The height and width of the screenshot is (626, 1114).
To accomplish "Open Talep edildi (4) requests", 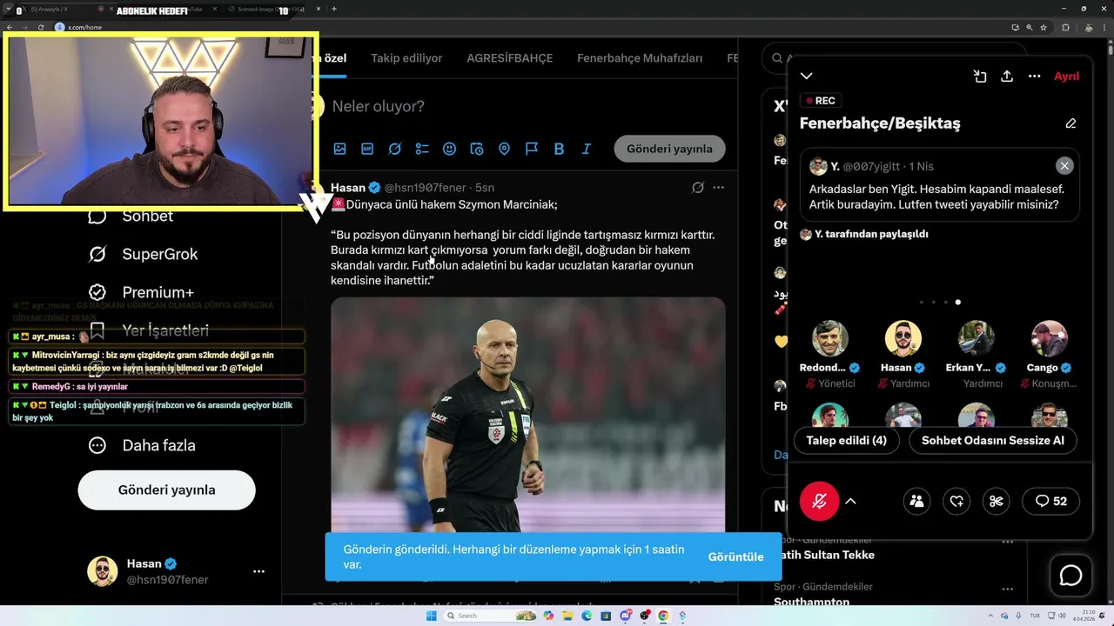I will click(846, 441).
